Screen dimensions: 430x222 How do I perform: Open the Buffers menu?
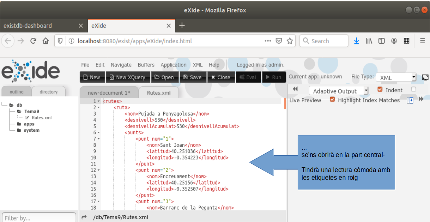click(146, 65)
